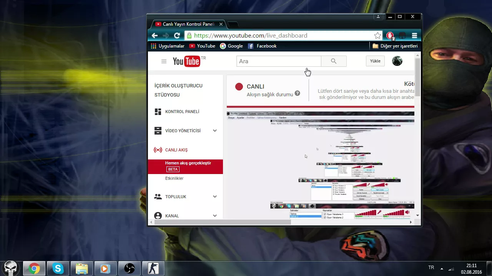Viewport: 492px width, 276px height.
Task: Select the Canlı Yayın Kontrol Paneli tab
Action: pyautogui.click(x=188, y=24)
